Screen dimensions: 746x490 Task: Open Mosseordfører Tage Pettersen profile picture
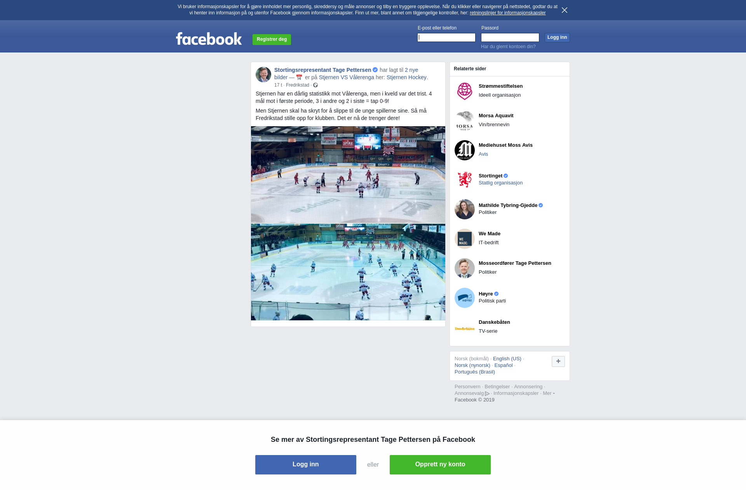coord(465,268)
